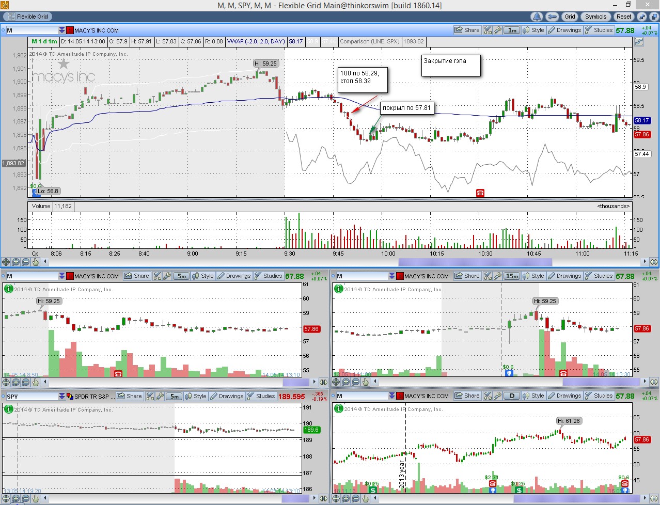Screen dimensions: 660x505
Task: Zoom in on the M 5m chart
Action: (x=15, y=382)
